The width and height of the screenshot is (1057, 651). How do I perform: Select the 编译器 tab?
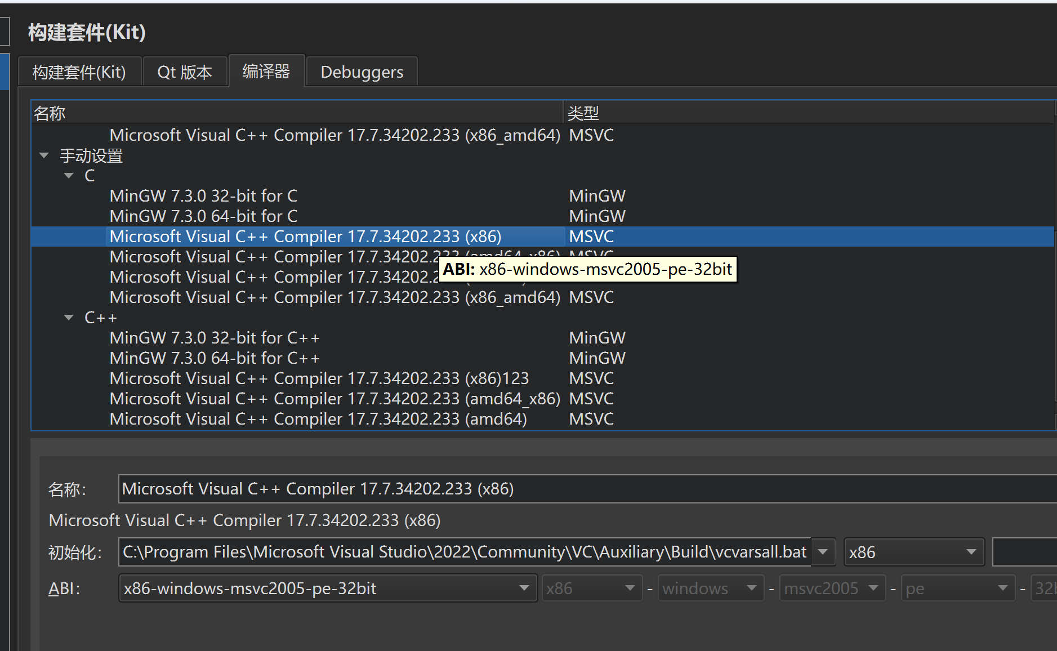coord(266,71)
